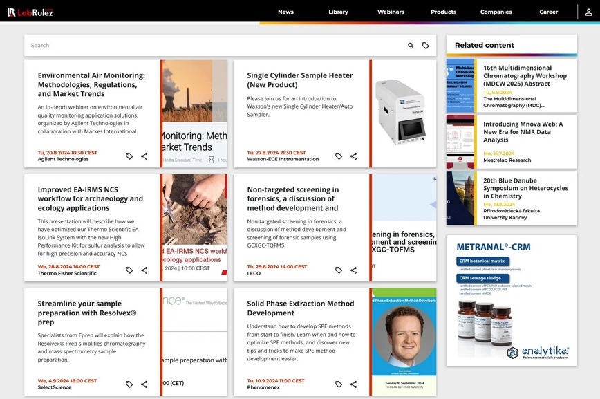Click the speaker portrait thumbnail for SPE webinar
600x399 pixels.
[x=404, y=342]
